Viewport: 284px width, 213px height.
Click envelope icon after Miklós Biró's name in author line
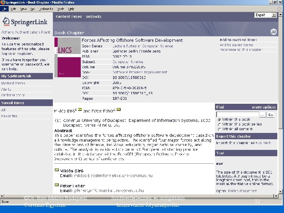point(80,109)
